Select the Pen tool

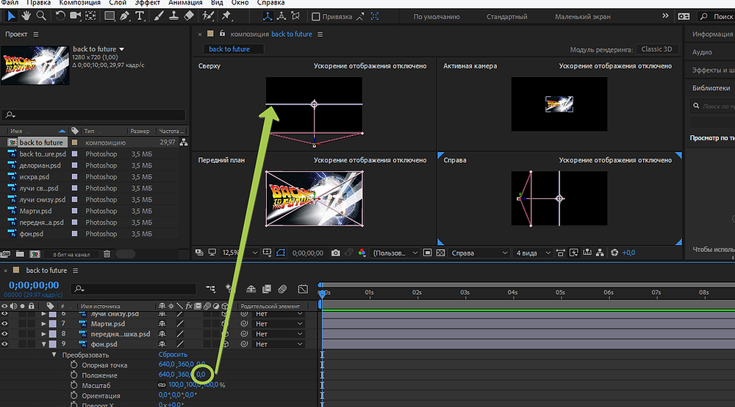tap(124, 16)
